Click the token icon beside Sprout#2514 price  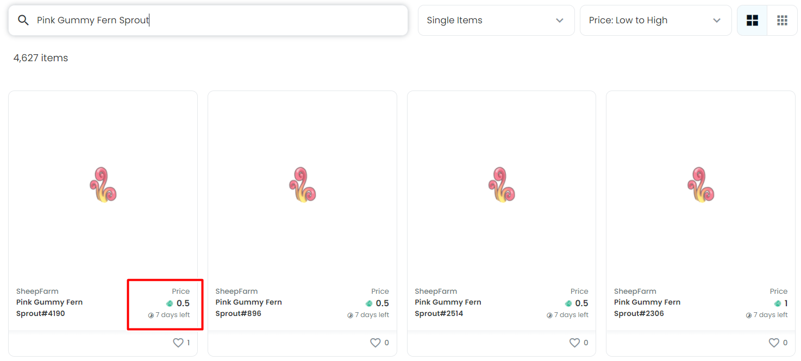tap(568, 304)
